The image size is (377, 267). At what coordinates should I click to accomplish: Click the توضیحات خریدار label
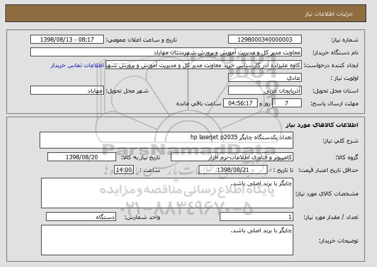[x=338, y=241]
